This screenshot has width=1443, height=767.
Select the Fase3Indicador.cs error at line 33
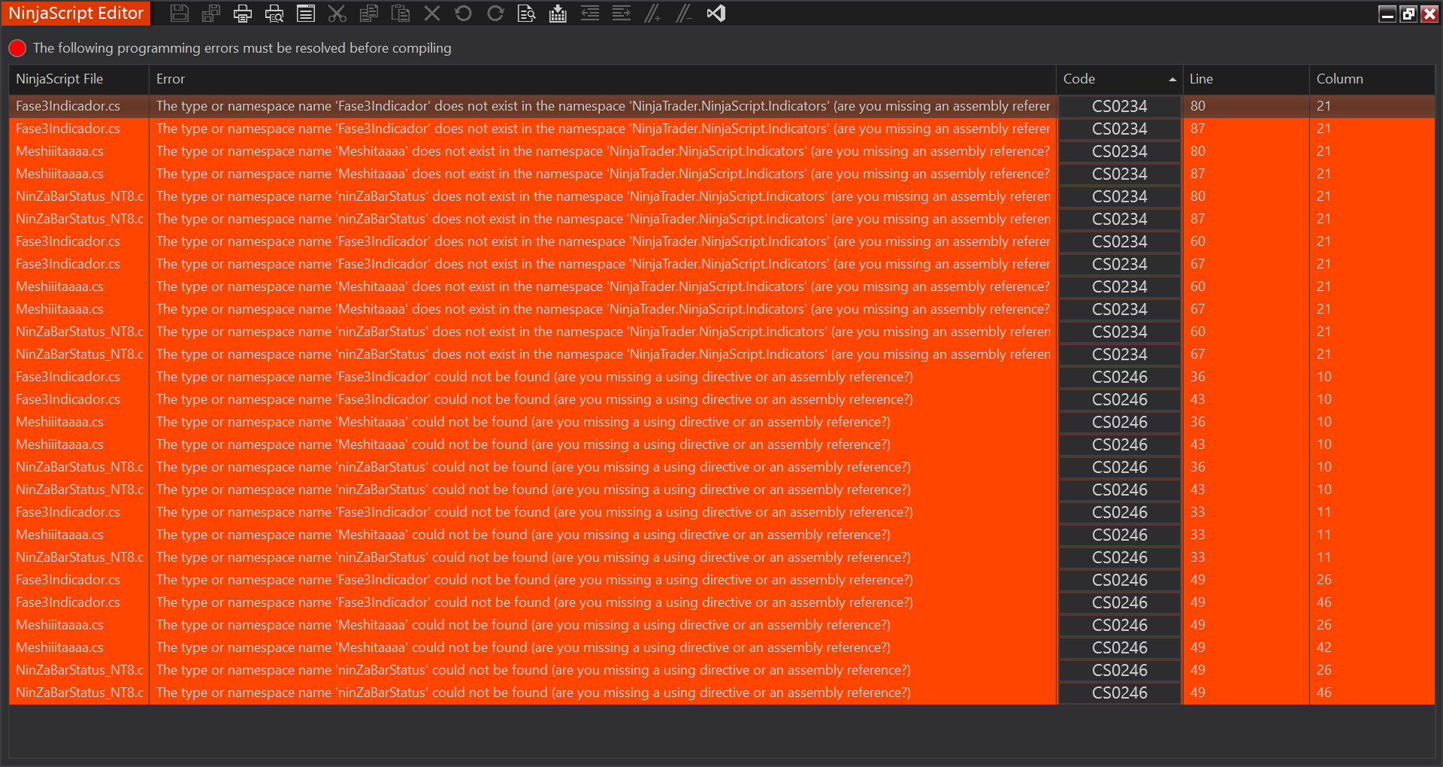pos(721,512)
